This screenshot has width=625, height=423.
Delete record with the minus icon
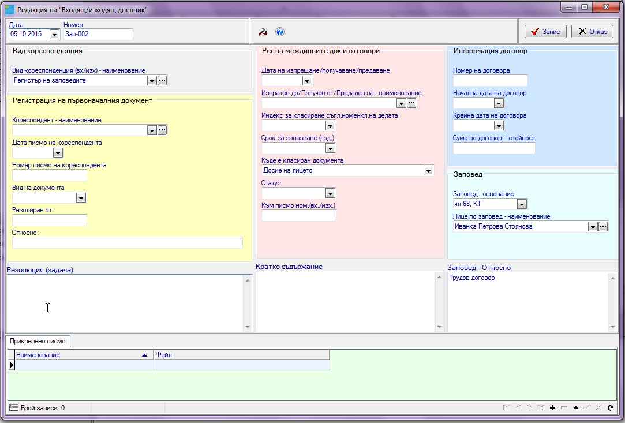tap(564, 407)
